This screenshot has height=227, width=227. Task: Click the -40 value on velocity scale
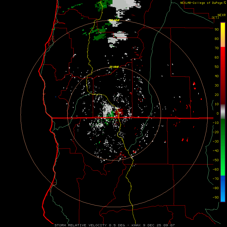216,151
